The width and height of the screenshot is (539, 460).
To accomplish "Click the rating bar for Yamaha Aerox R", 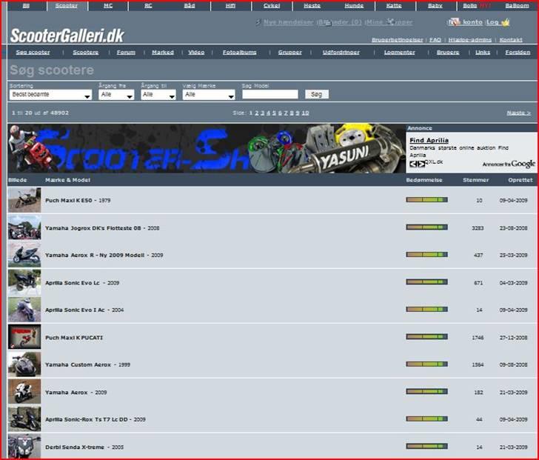I will click(426, 255).
